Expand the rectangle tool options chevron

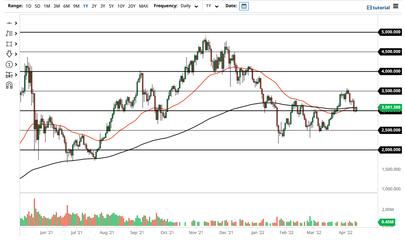15,44
